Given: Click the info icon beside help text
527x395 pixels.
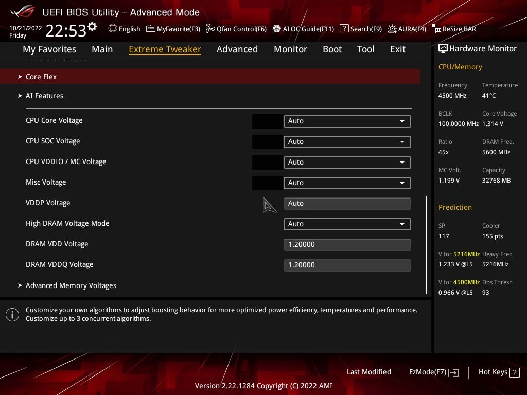Looking at the screenshot, I should pos(12,315).
